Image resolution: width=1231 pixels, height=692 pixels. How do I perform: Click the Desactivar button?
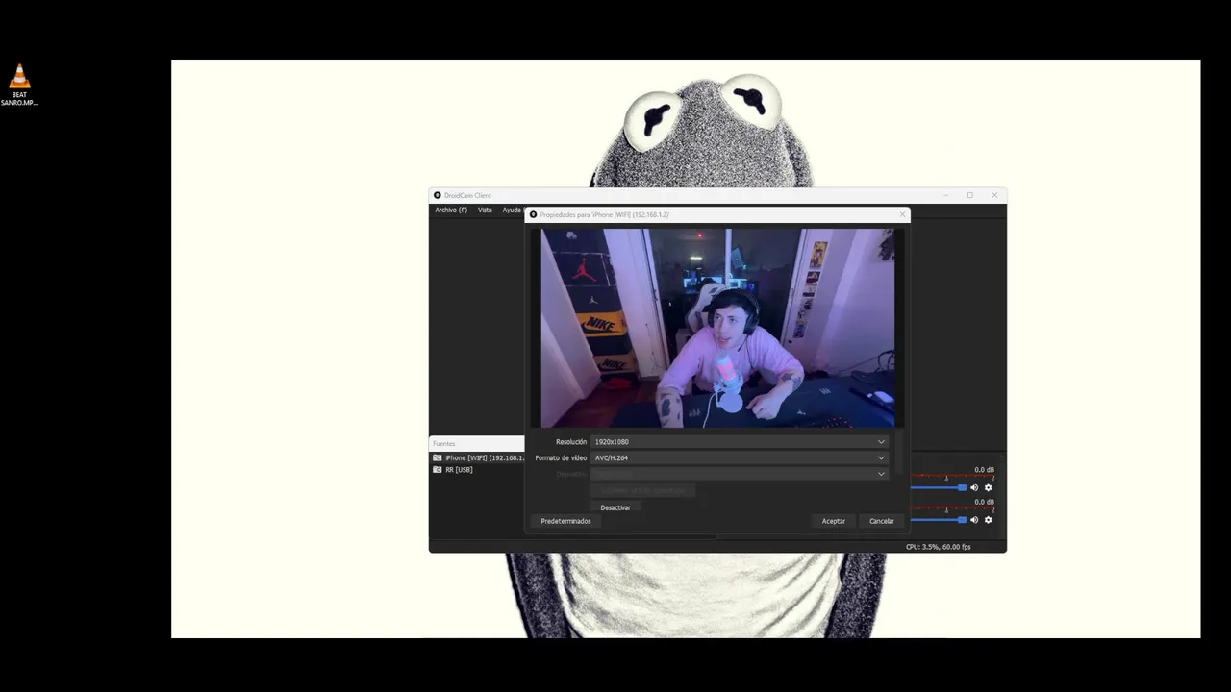coord(615,507)
